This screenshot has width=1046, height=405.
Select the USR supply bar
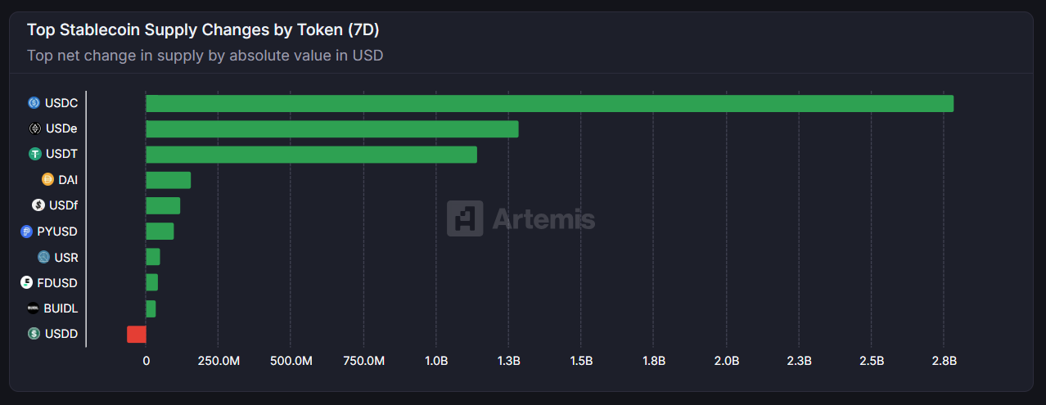[153, 257]
